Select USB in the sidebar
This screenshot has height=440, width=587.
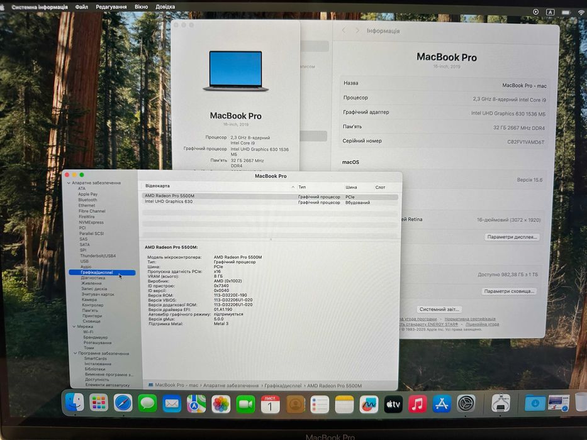pyautogui.click(x=84, y=261)
